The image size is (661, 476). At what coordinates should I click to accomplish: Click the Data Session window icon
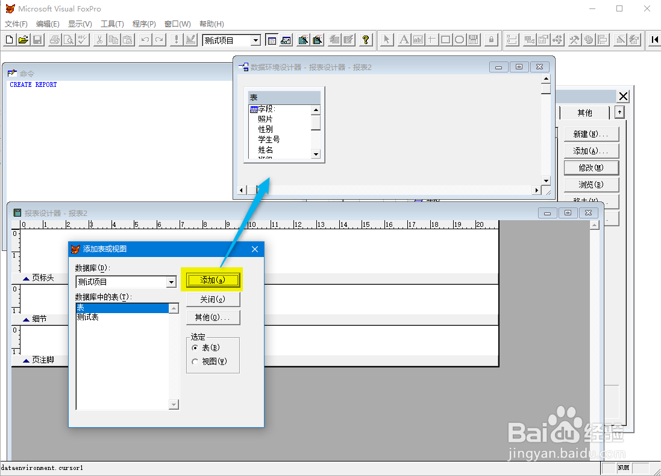(x=286, y=40)
